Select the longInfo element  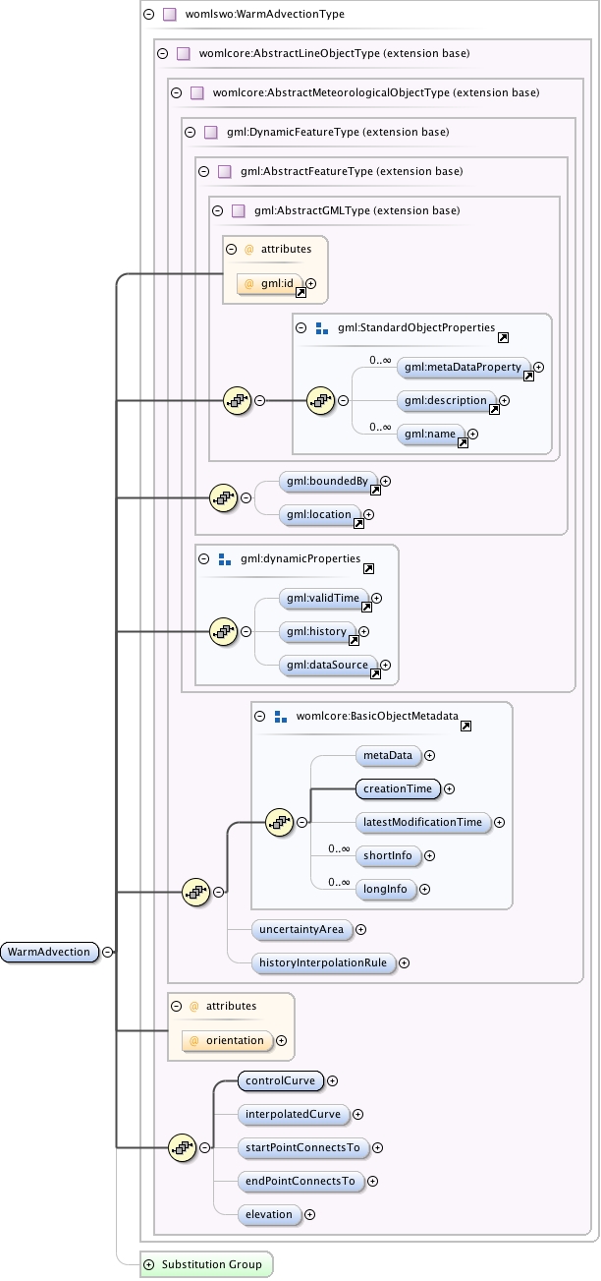pyautogui.click(x=386, y=889)
